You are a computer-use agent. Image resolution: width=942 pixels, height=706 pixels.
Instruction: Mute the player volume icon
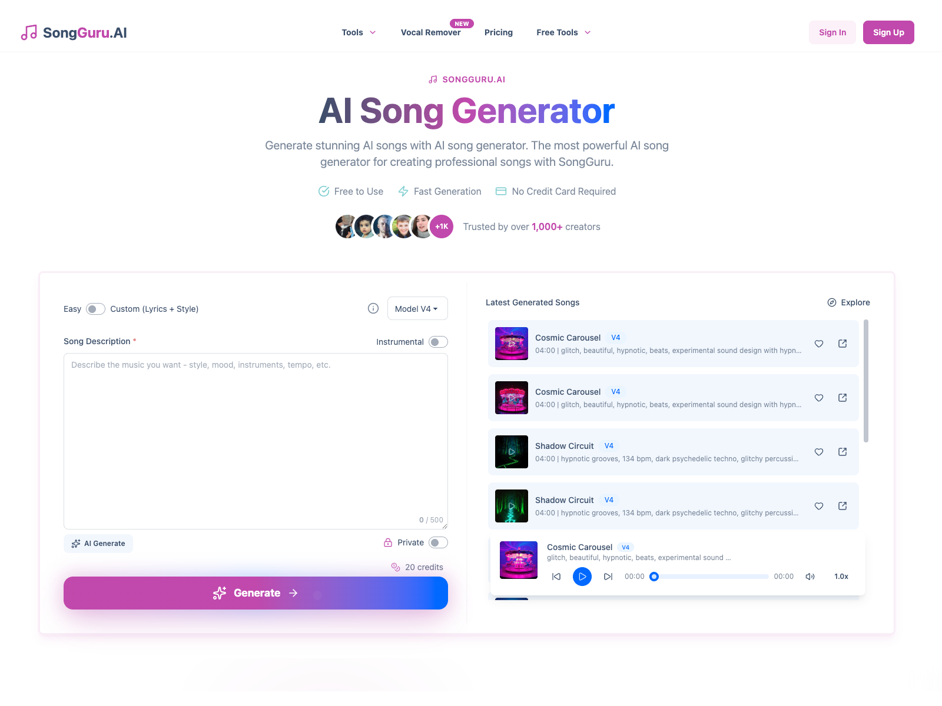[x=810, y=577]
